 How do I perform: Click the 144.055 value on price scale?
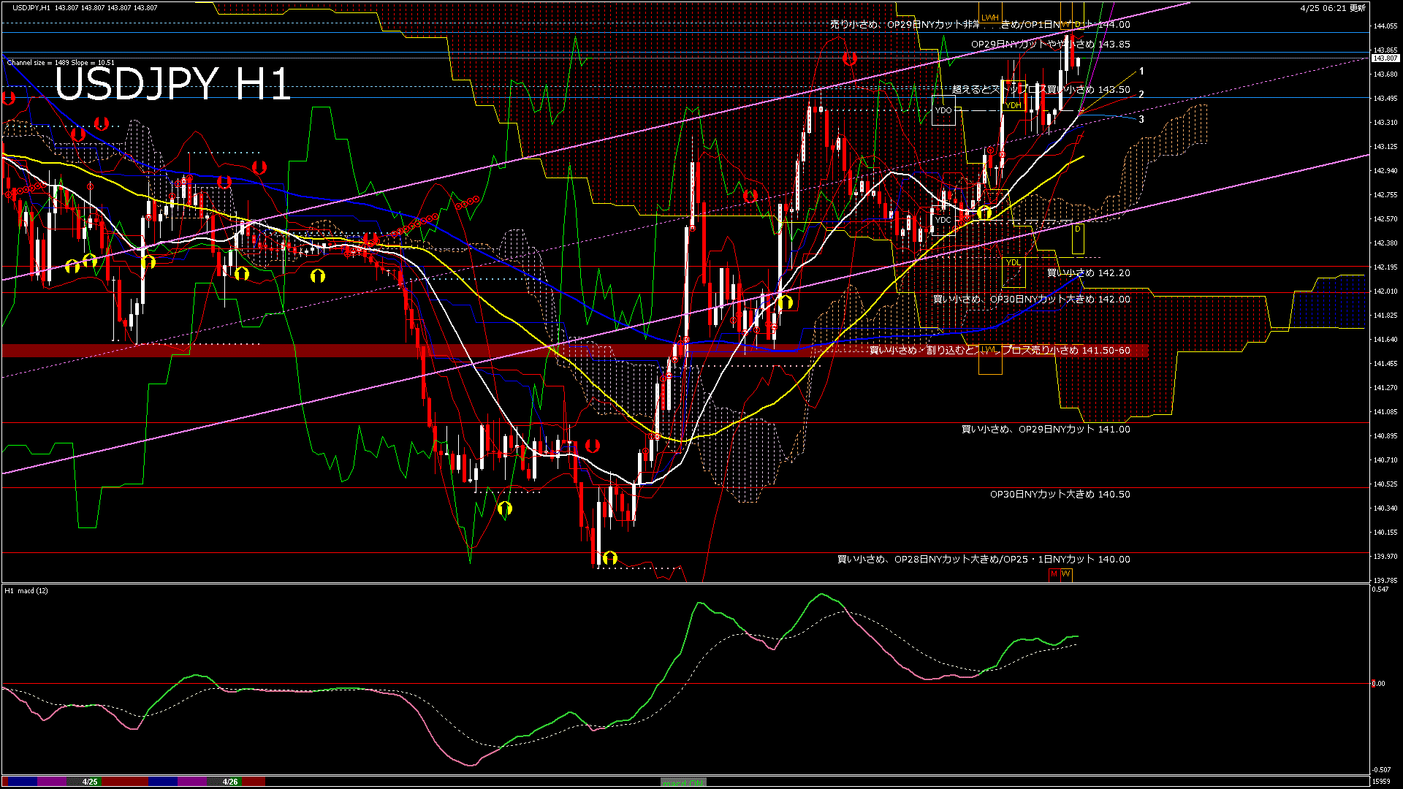point(1385,26)
